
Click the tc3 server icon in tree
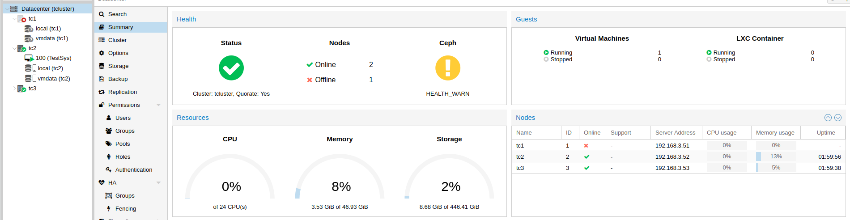coord(21,89)
